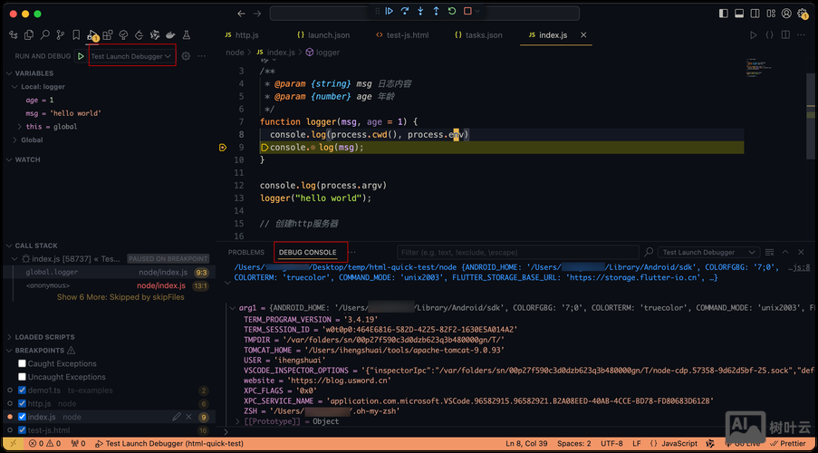The image size is (818, 453).
Task: Click the Step Over debug button
Action: click(405, 12)
